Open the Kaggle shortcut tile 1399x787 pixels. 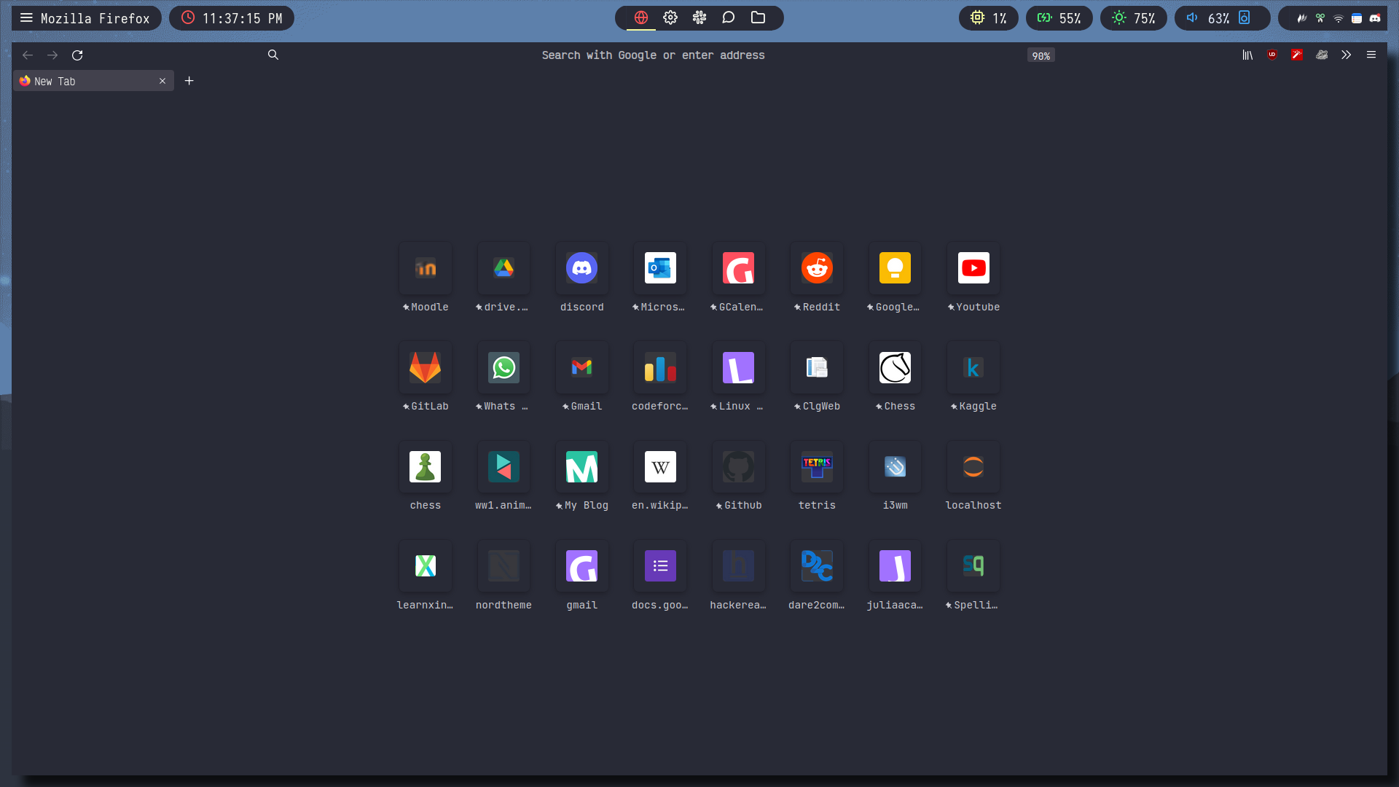point(973,368)
